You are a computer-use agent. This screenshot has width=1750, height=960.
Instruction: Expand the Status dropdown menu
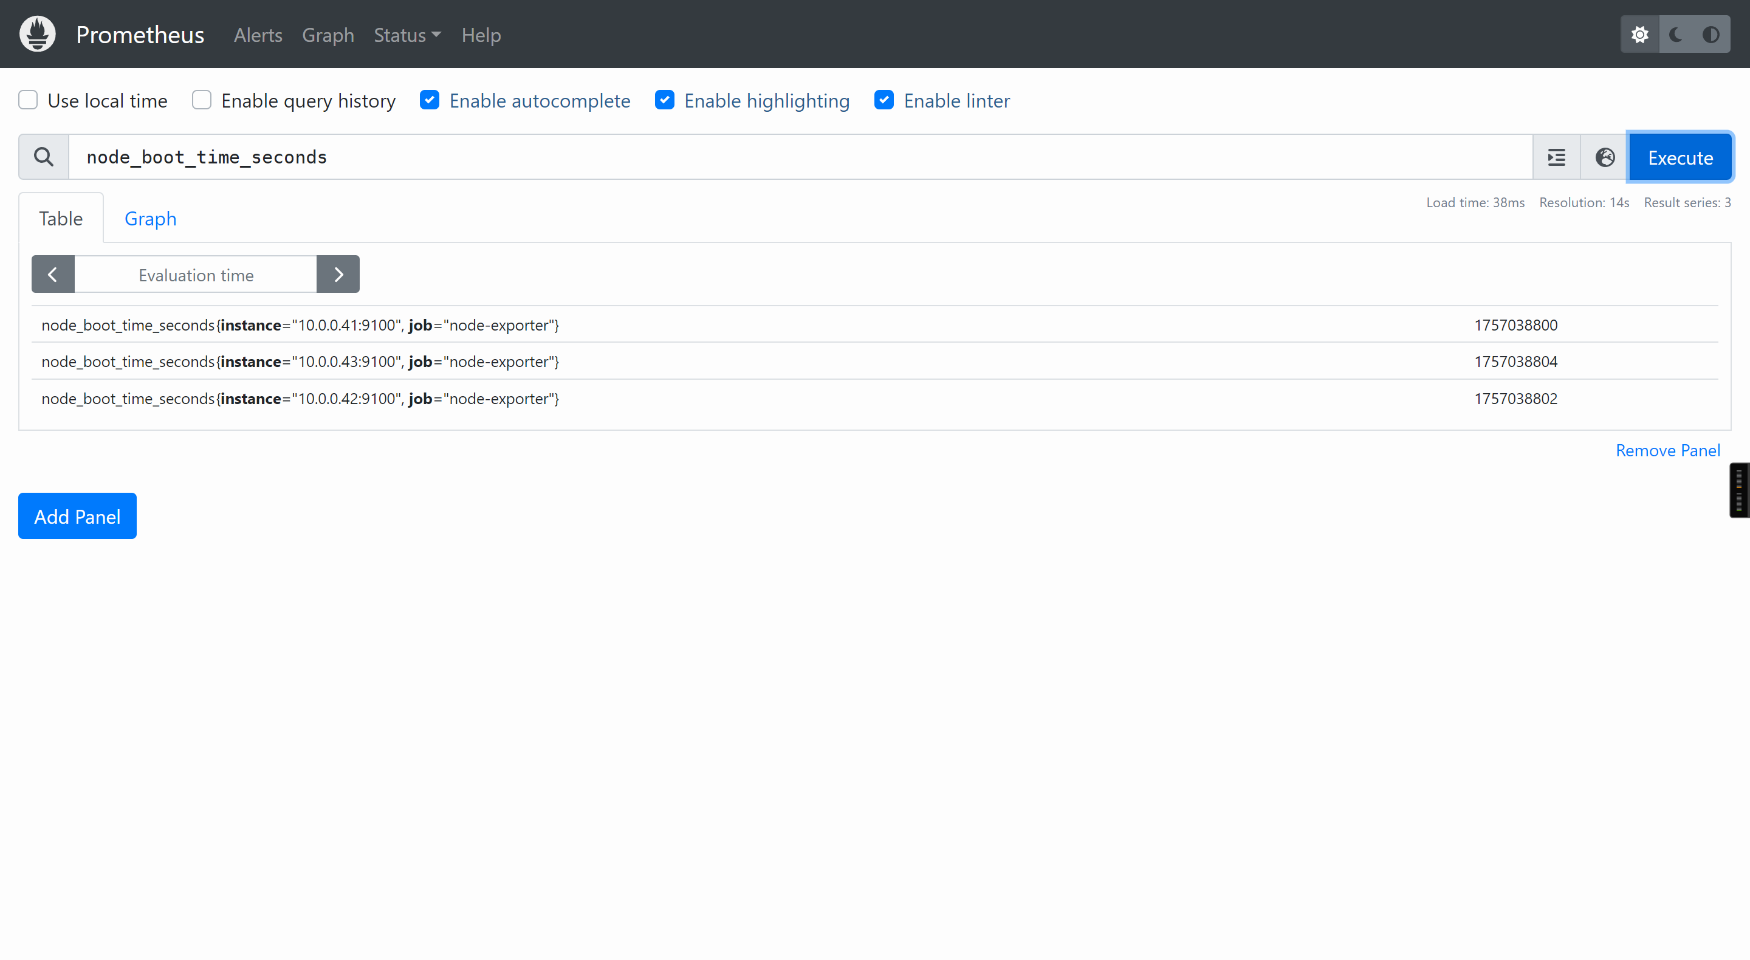point(407,35)
